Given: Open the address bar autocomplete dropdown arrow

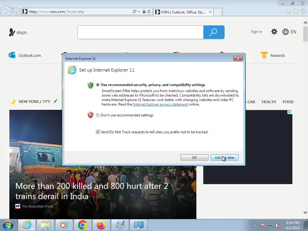Looking at the screenshot, I should 139,12.
